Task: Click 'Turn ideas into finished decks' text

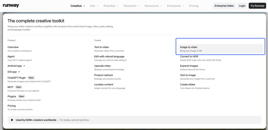Action: point(195,88)
